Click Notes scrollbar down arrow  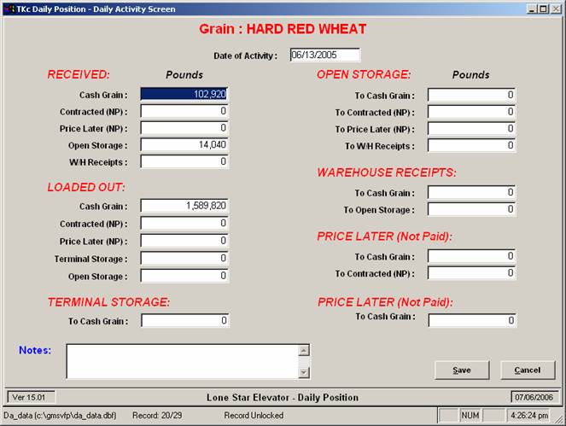click(303, 372)
